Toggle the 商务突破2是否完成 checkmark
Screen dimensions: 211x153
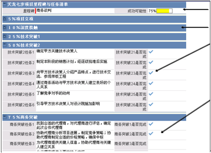(x=151, y=134)
